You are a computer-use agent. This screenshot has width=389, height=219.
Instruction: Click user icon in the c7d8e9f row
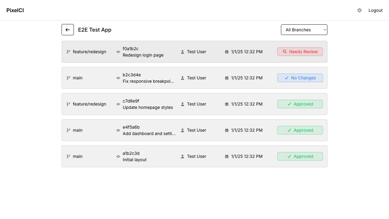point(183,104)
